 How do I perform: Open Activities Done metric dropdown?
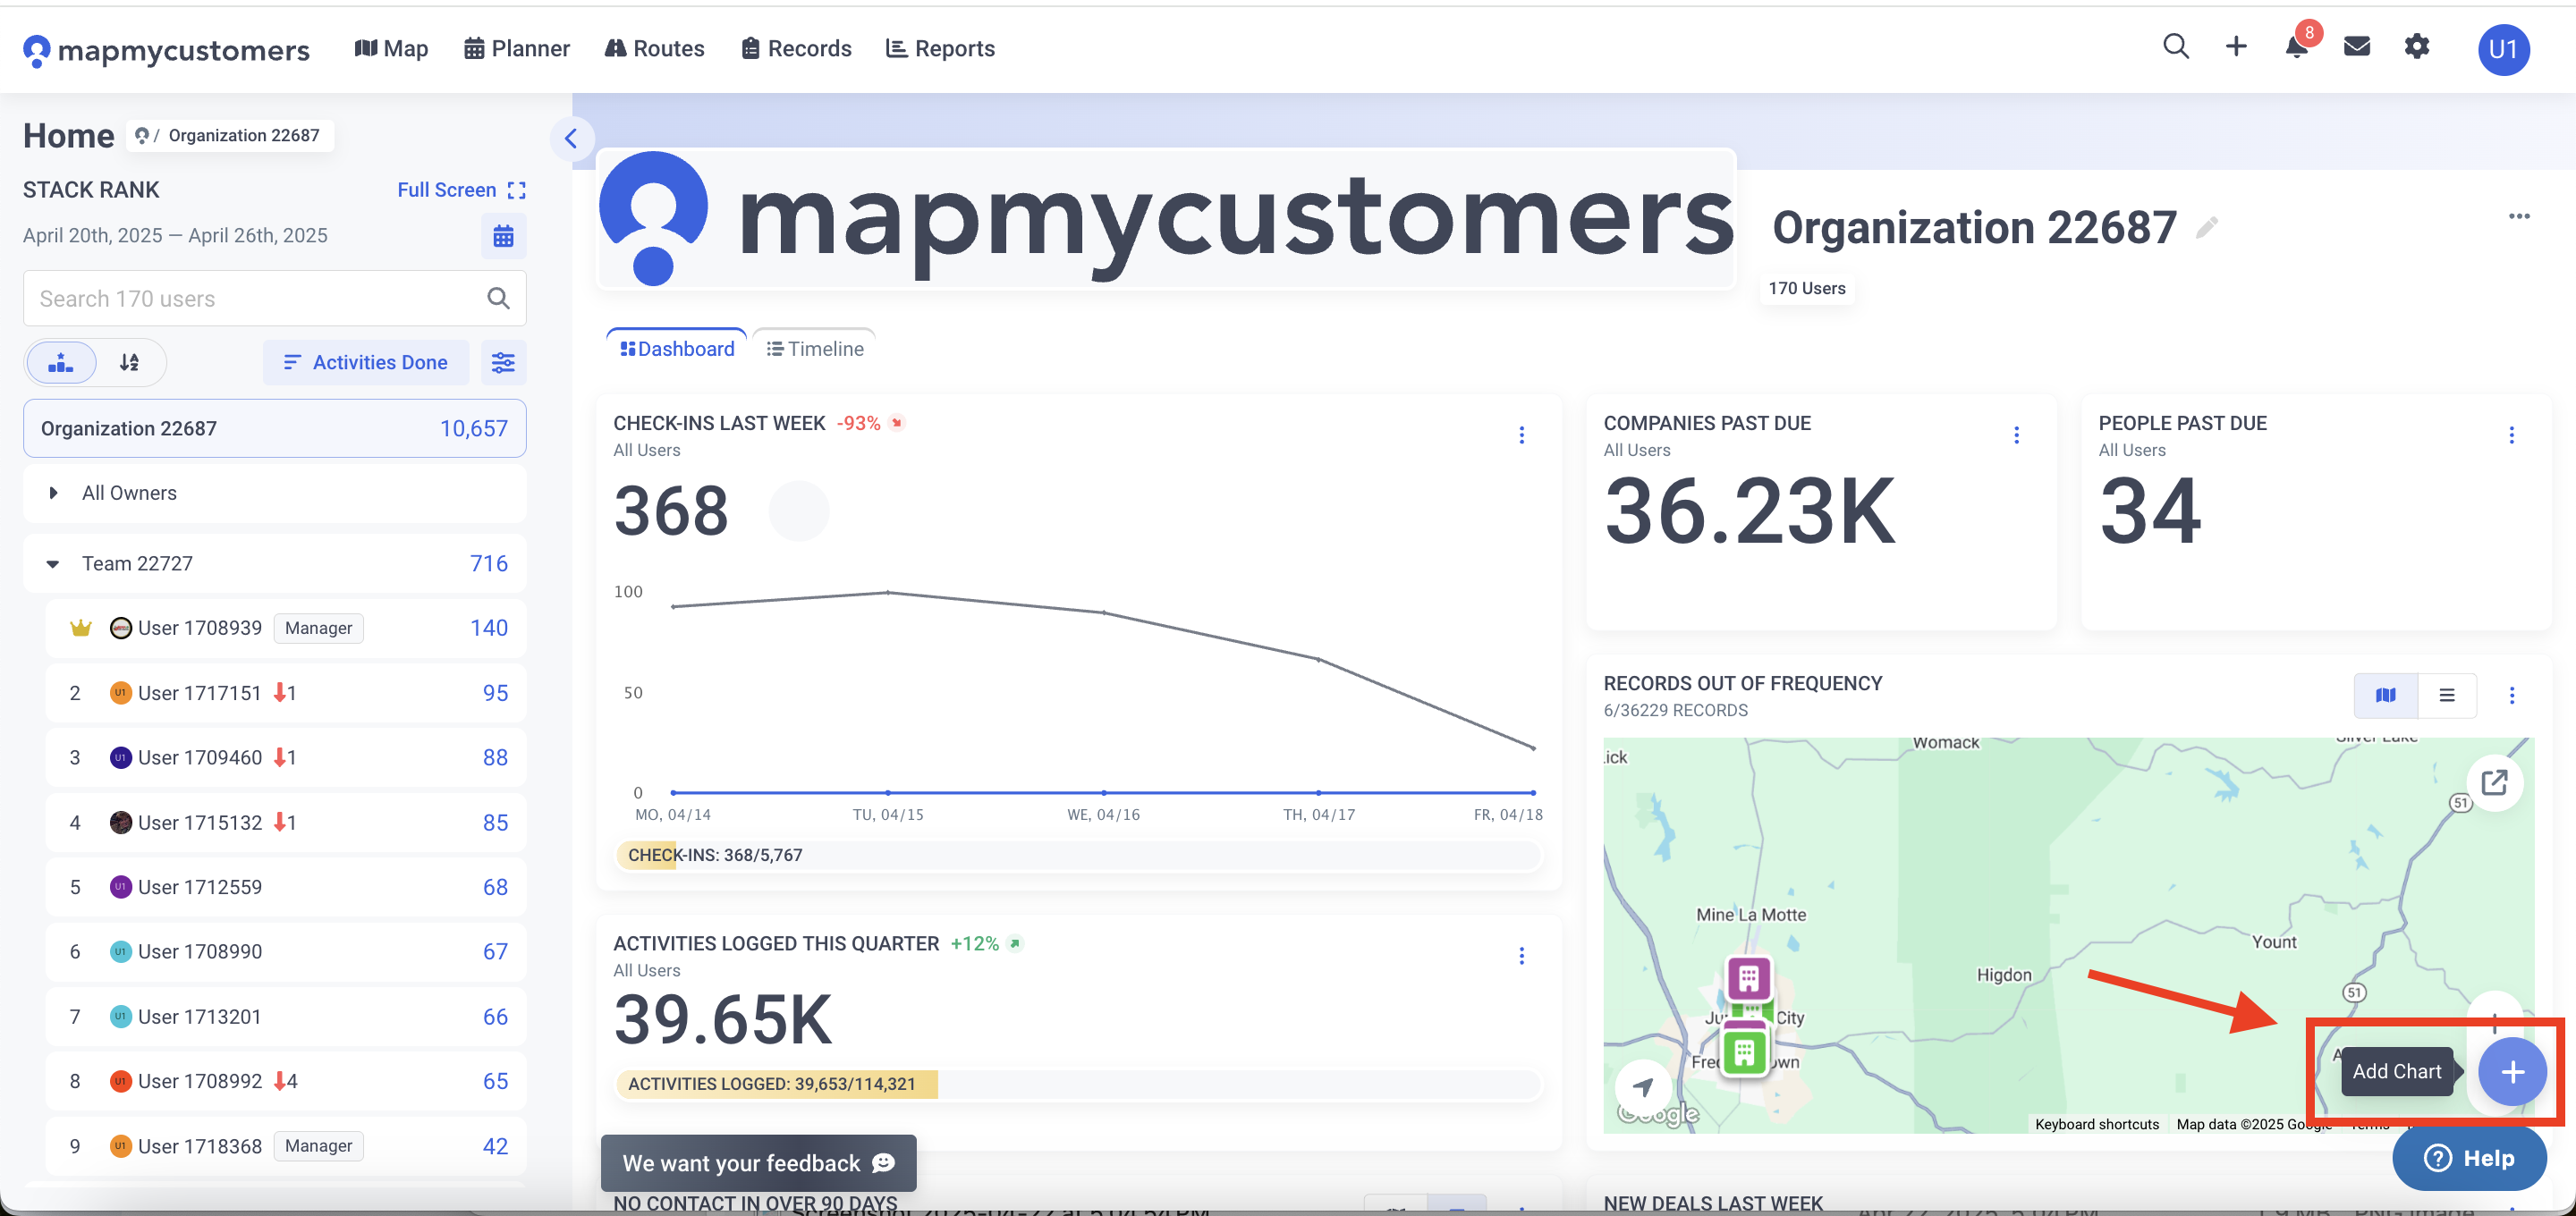point(365,362)
